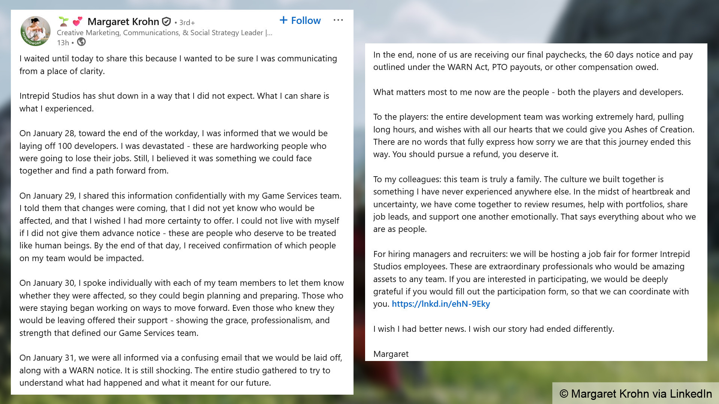Click the 3rd+ connection degree label
The height and width of the screenshot is (404, 719).
[x=187, y=22]
